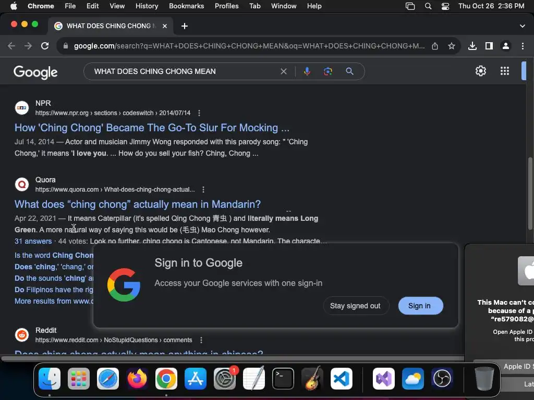
Task: Click the address bar URL
Action: [x=249, y=46]
